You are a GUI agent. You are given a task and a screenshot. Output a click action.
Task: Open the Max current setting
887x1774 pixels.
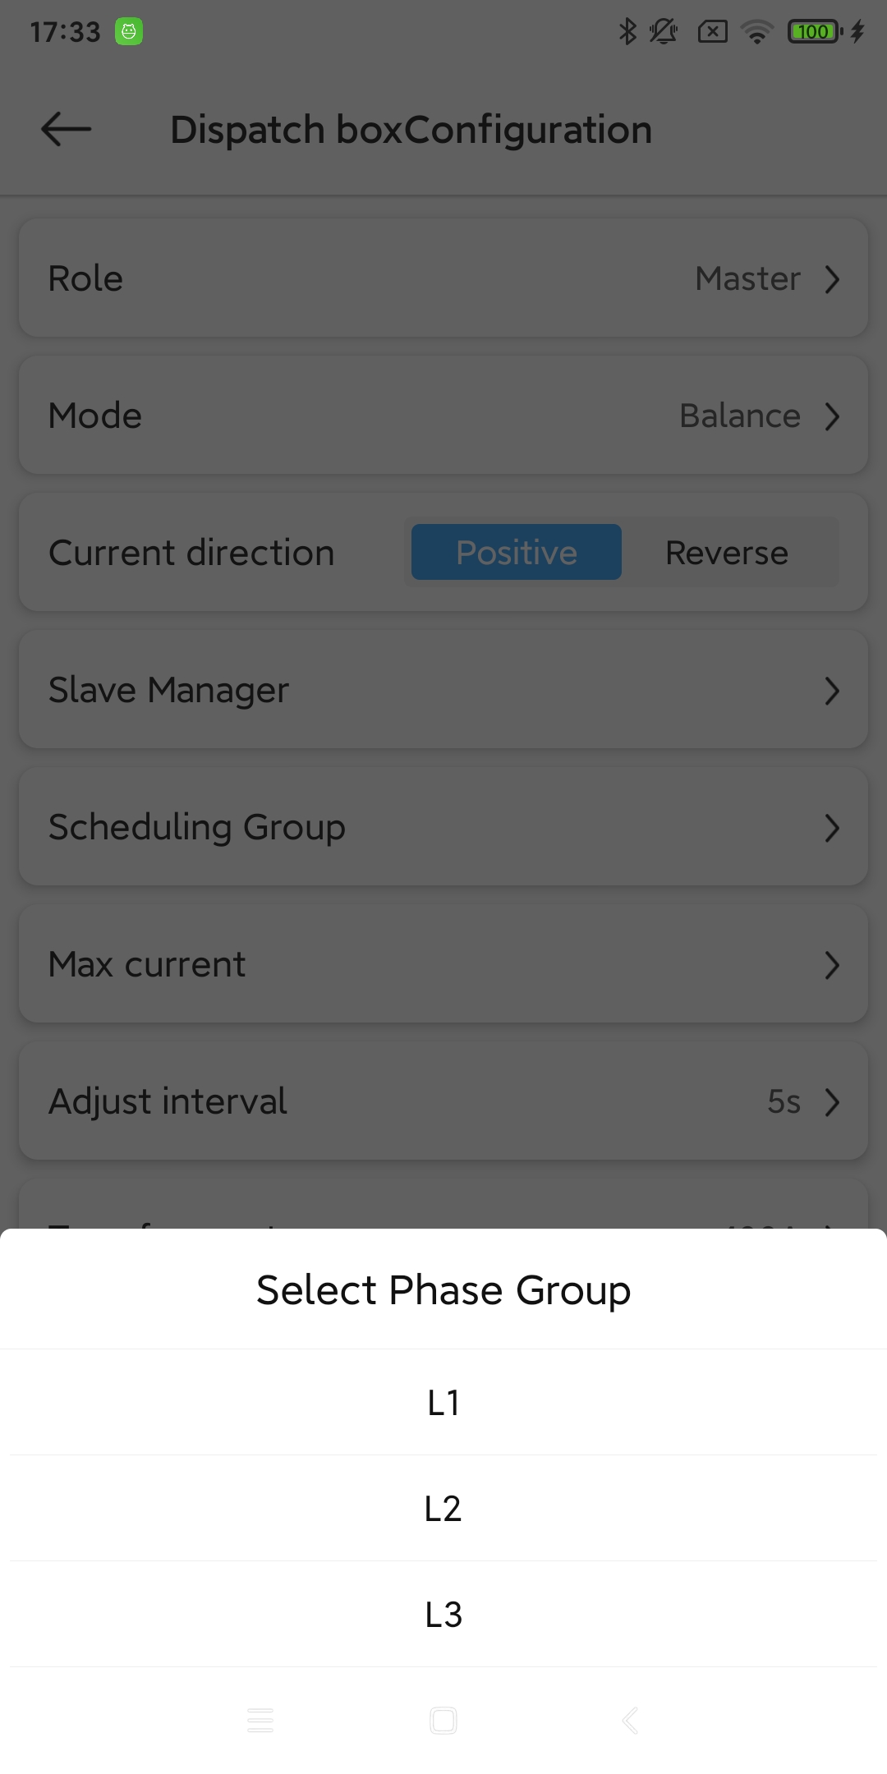(443, 964)
